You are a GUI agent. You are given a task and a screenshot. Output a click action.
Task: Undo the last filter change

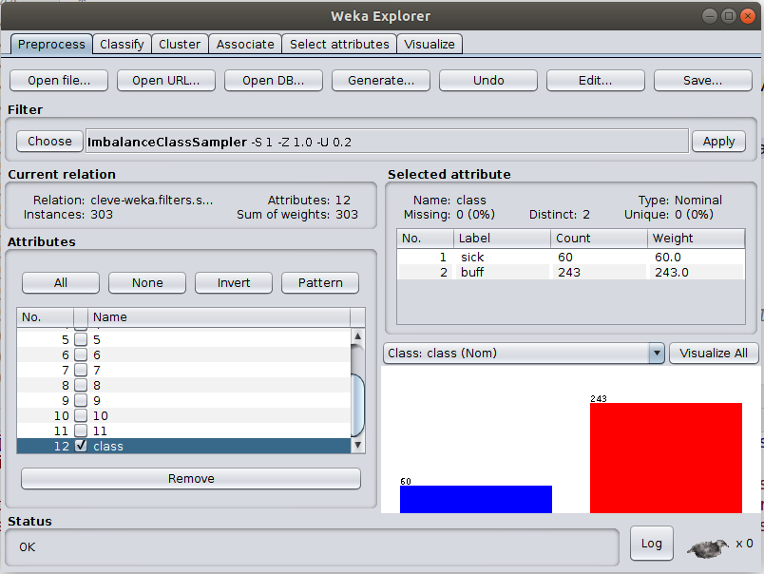[488, 81]
